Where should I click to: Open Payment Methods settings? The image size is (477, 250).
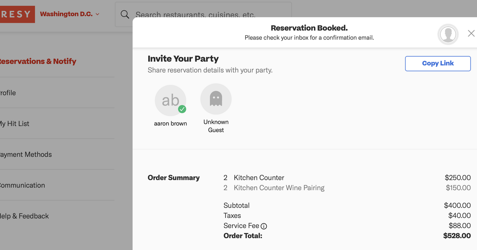[26, 154]
